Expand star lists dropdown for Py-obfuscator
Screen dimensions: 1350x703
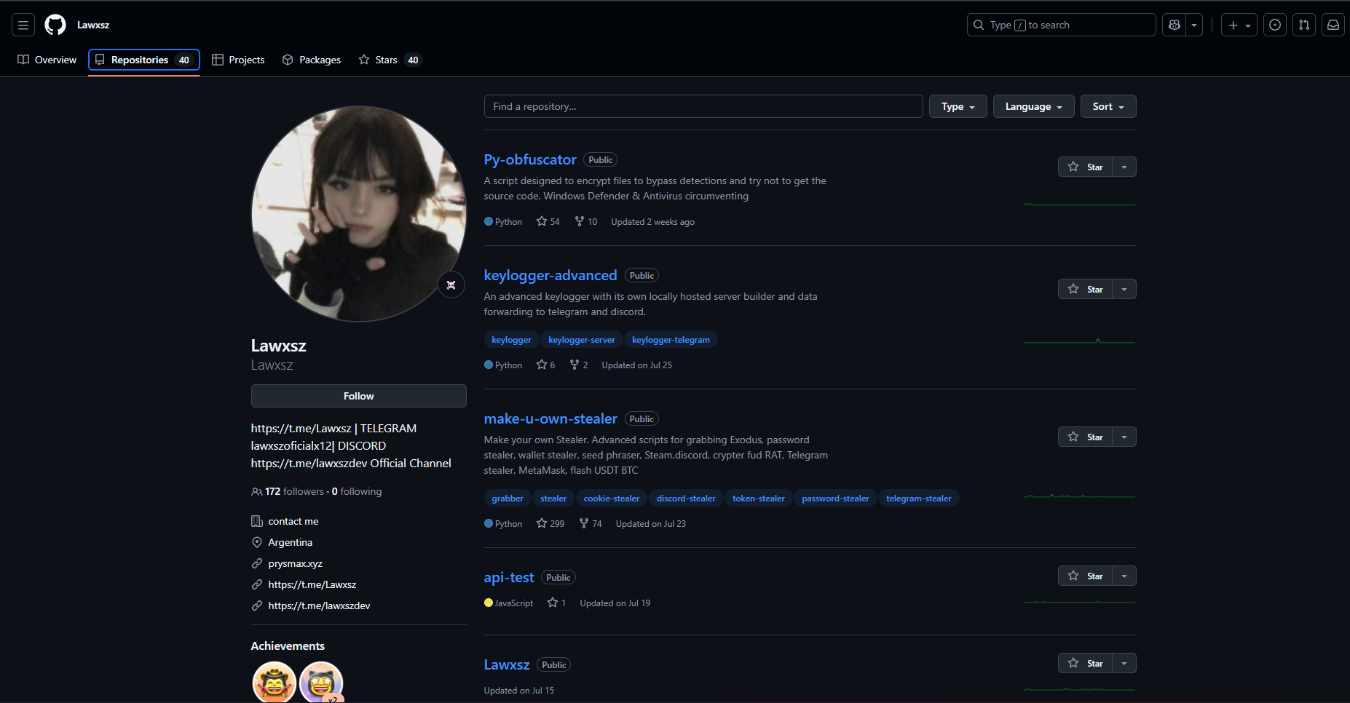(1124, 167)
